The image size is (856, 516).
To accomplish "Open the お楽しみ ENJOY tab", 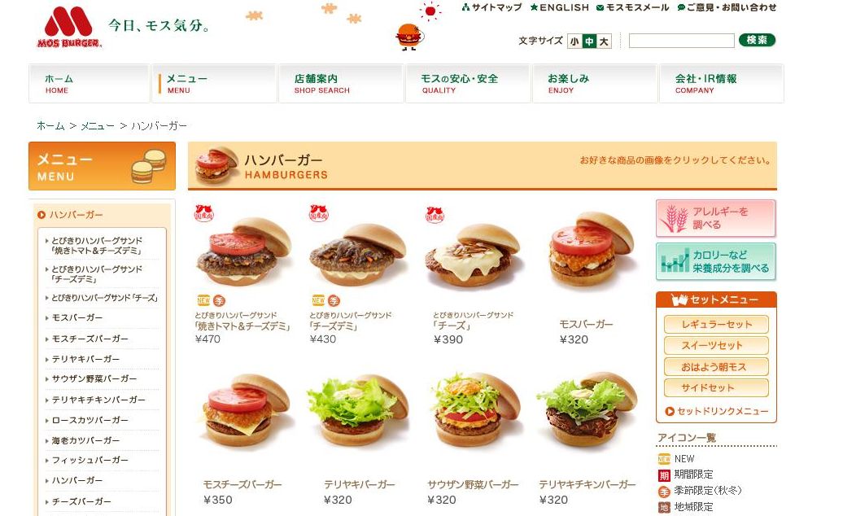I will (x=595, y=84).
